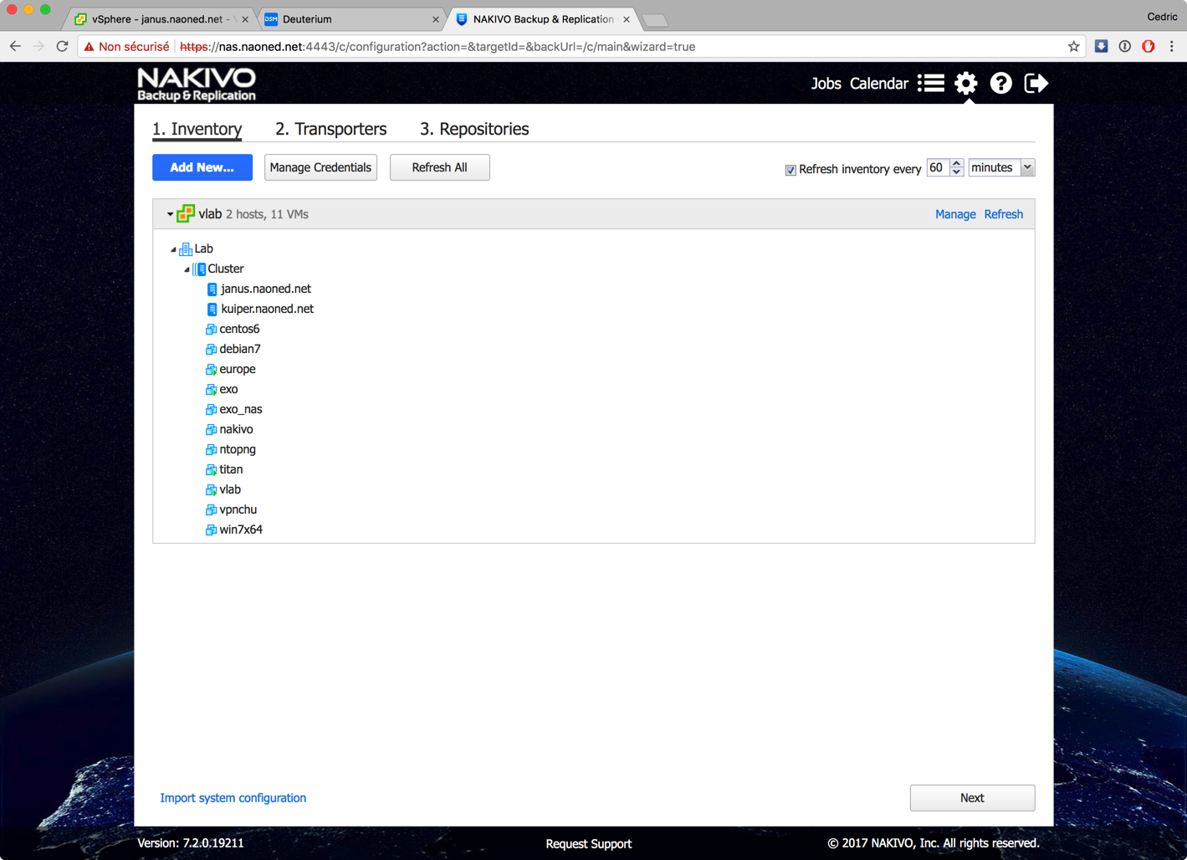The height and width of the screenshot is (860, 1187).
Task: Open the activities list icon
Action: (x=931, y=84)
